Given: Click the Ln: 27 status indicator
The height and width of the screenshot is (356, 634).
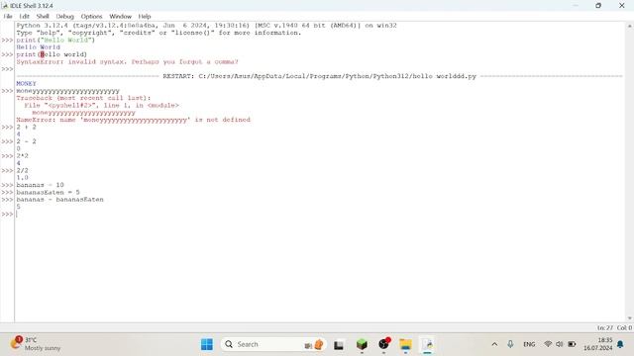Looking at the screenshot, I should (604, 327).
